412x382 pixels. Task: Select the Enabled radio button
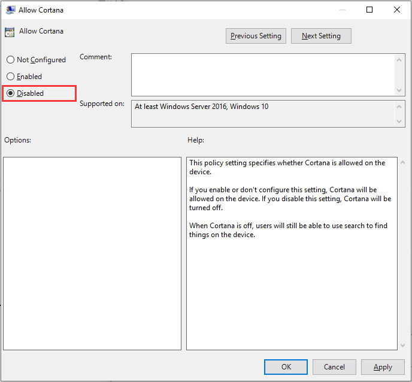(x=11, y=77)
